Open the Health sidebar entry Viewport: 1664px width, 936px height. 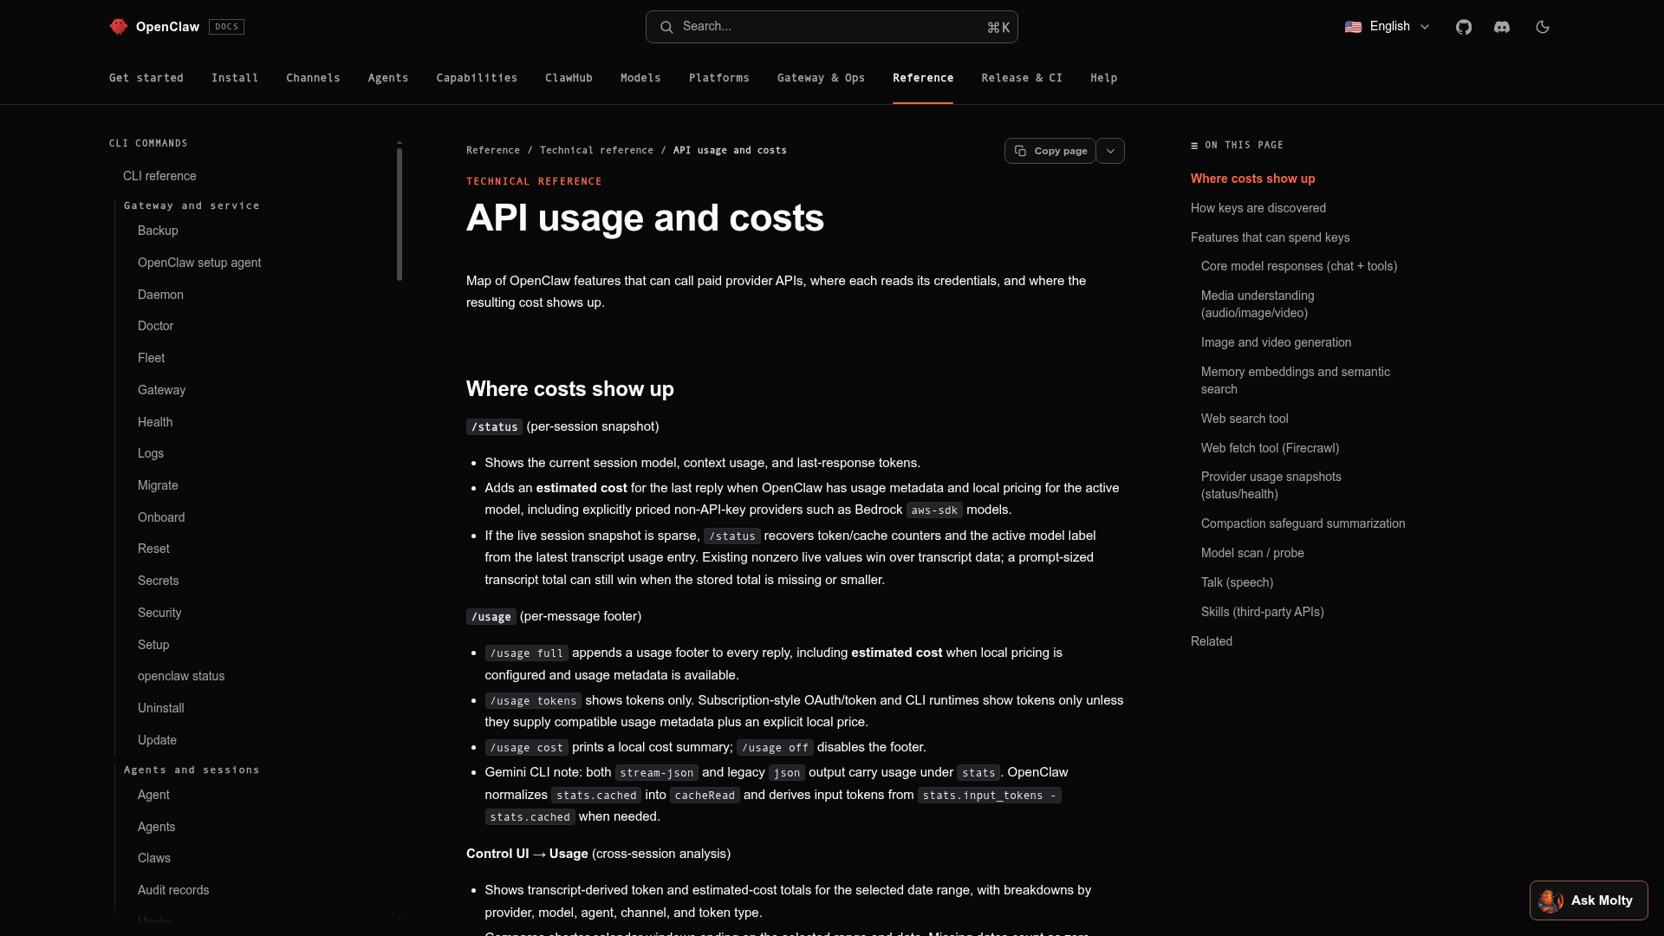click(x=155, y=422)
